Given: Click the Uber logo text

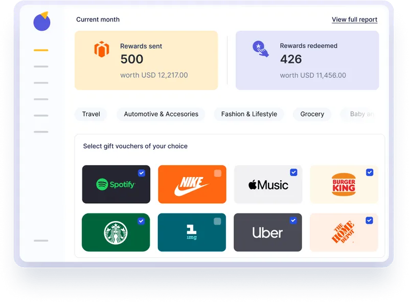Looking at the screenshot, I should click(x=267, y=232).
